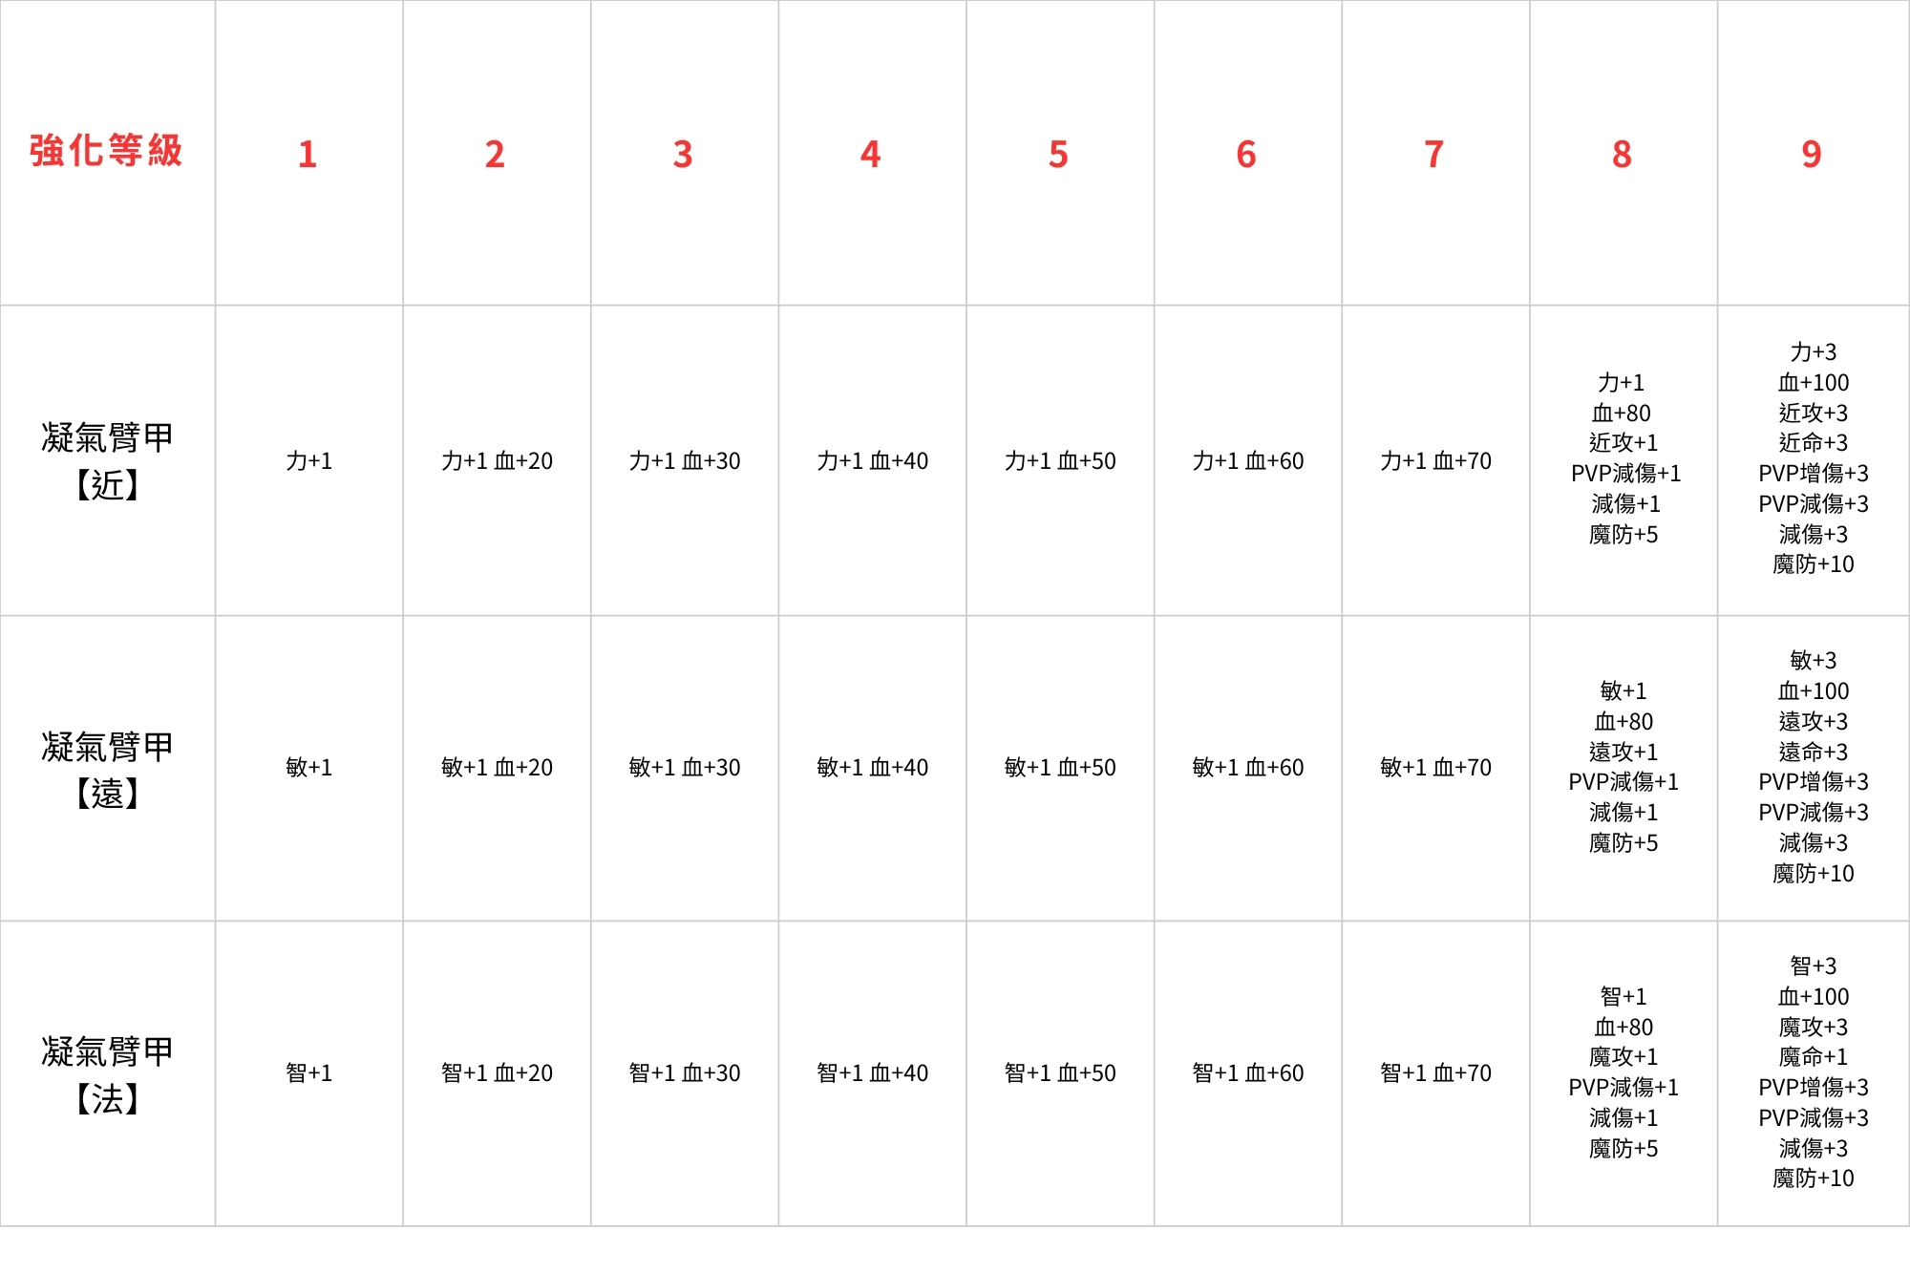Image resolution: width=1910 pixels, height=1273 pixels.
Task: Click the 敏+1 血+40 cell
Action: (x=872, y=769)
